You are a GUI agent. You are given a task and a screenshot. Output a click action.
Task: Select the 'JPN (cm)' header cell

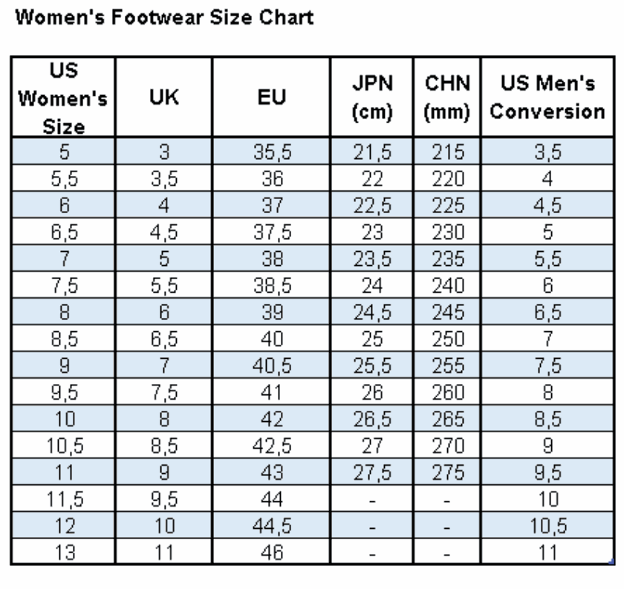[x=372, y=97]
